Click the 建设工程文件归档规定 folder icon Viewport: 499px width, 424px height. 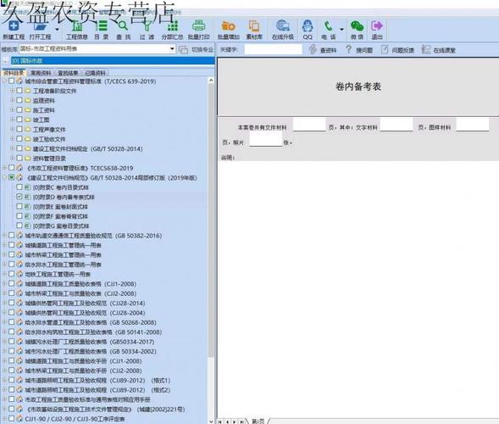(28, 148)
